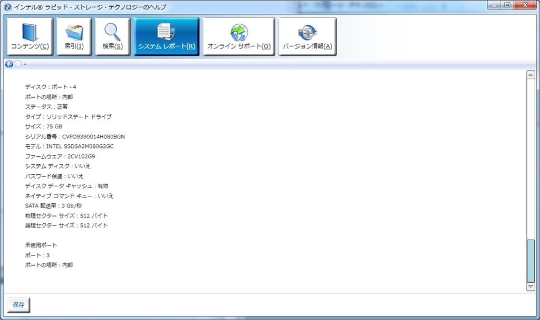The width and height of the screenshot is (540, 320).
Task: Click the 未使用ポート heading
Action: (41, 245)
